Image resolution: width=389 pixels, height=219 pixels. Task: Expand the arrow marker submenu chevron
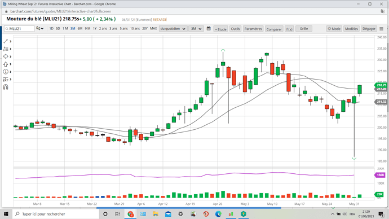(x=10, y=64)
